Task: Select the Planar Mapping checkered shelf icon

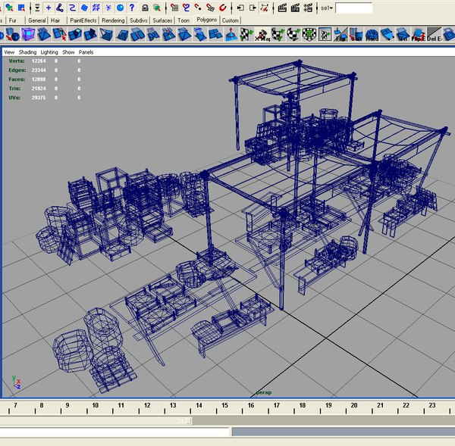Action: point(246,35)
